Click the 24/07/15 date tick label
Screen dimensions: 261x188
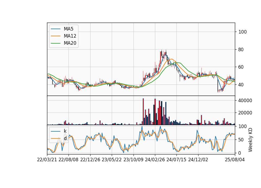click(x=176, y=160)
